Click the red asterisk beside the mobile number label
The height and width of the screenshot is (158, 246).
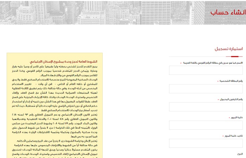[x=218, y=100]
